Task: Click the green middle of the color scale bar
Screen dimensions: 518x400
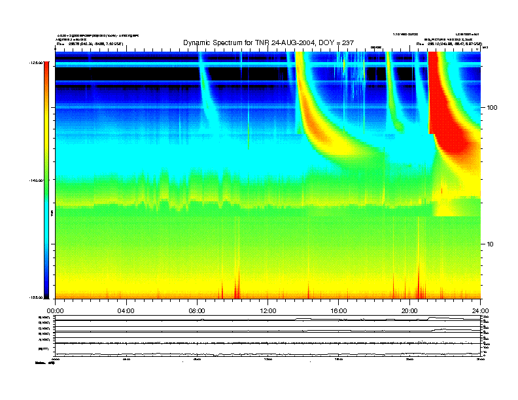Action: tap(46, 185)
